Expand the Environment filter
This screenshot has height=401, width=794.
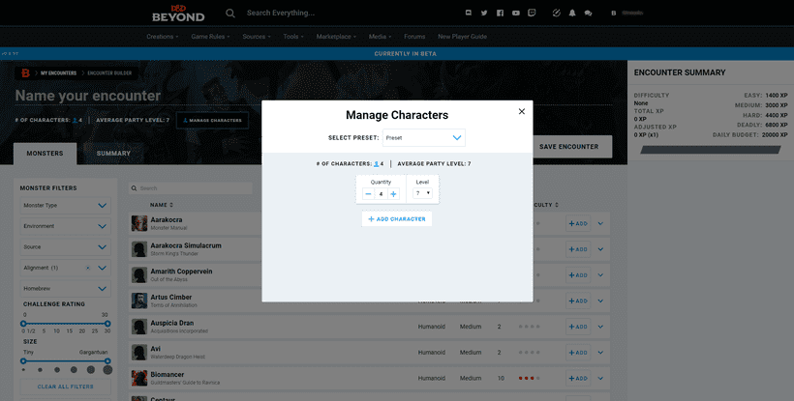pos(65,226)
